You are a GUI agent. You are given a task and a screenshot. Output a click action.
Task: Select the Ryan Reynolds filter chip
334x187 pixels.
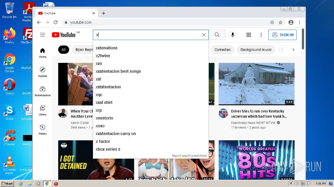(x=83, y=50)
